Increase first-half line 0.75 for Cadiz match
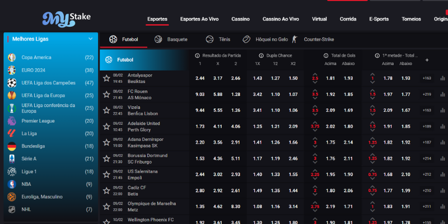This screenshot has width=448, height=224. pos(372,186)
